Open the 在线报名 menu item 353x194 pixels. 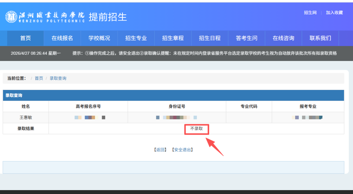(x=62, y=38)
